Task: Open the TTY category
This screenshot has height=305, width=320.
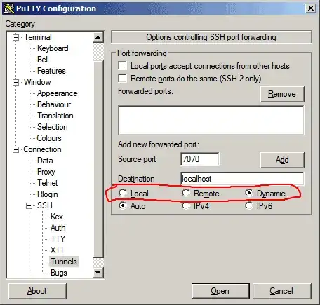Action: coord(58,239)
